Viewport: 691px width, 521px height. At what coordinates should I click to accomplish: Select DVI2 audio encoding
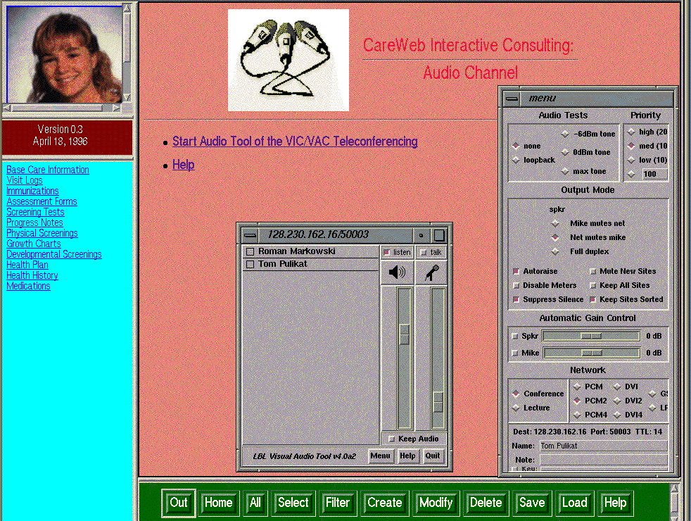[x=617, y=401]
